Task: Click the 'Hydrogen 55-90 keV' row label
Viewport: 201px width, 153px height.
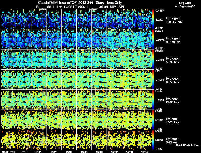Action: (x=172, y=60)
